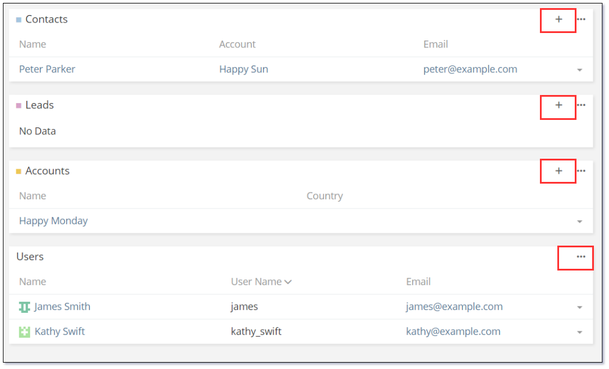The height and width of the screenshot is (369, 609).
Task: Open the Peter Parker contact record
Action: coord(47,69)
